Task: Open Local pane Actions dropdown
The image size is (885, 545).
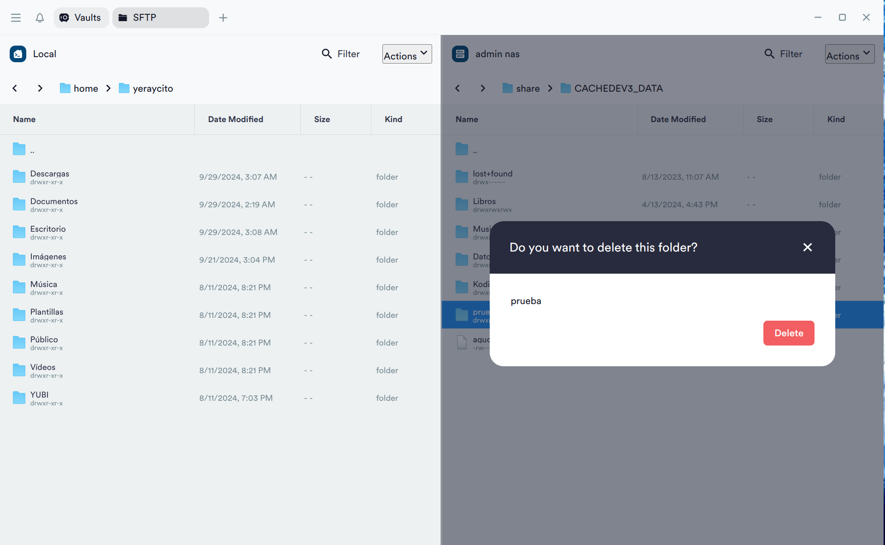Action: (407, 54)
